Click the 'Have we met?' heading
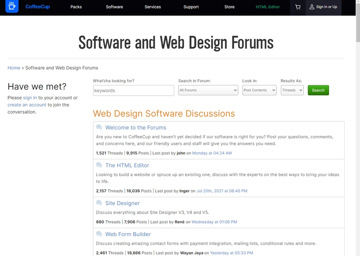The width and height of the screenshot is (360, 256). 37,86
